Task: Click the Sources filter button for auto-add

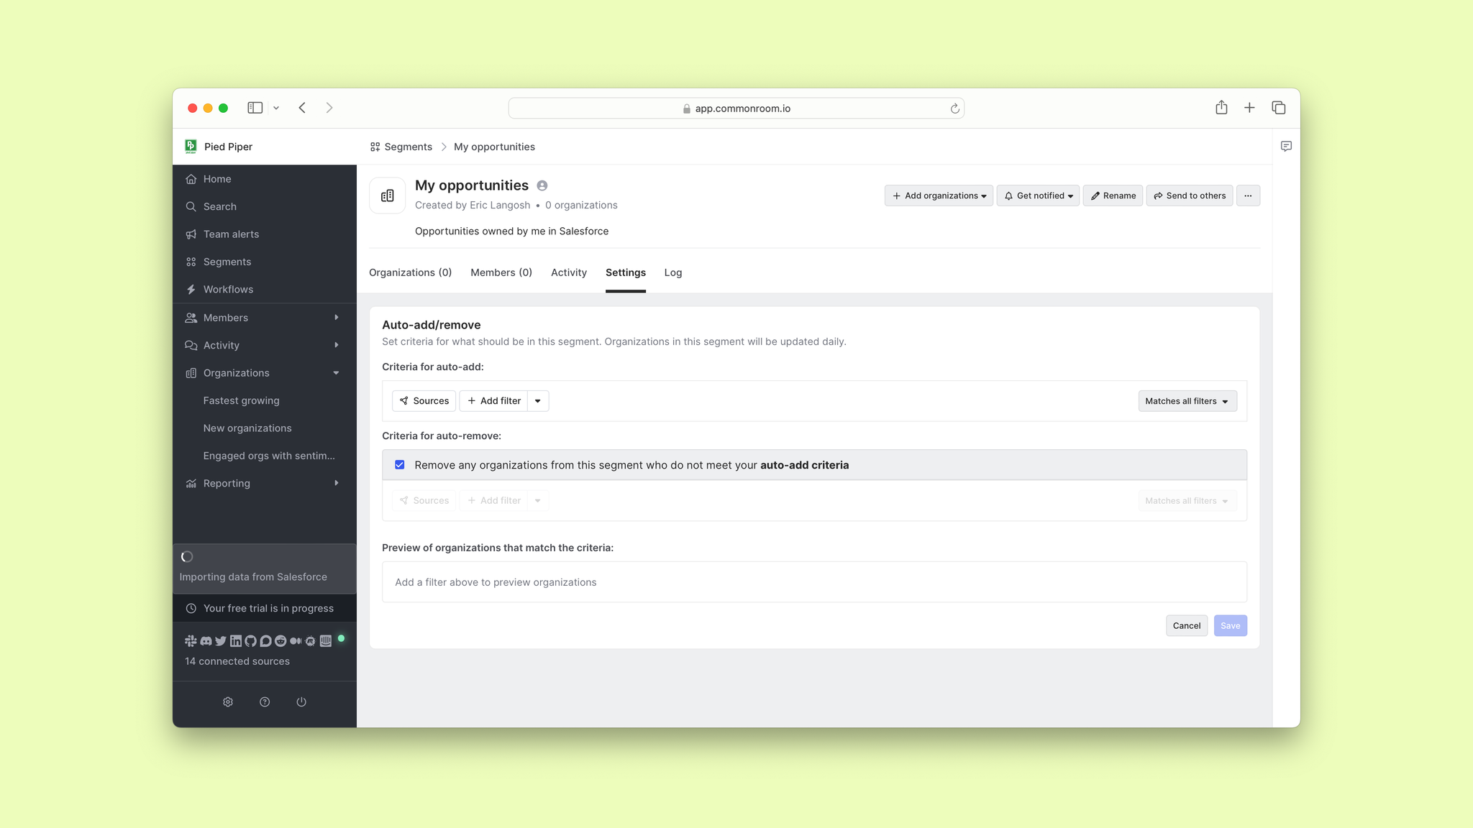Action: (424, 401)
